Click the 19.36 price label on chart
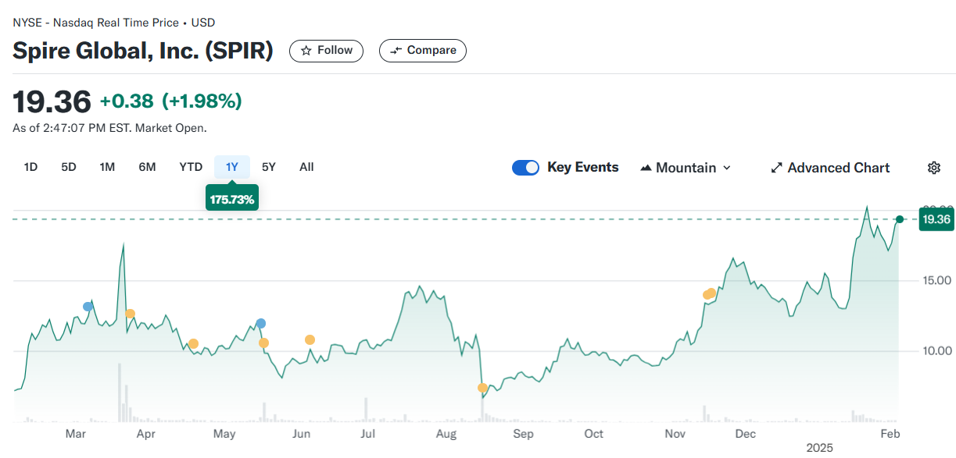The width and height of the screenshot is (956, 458). (936, 219)
